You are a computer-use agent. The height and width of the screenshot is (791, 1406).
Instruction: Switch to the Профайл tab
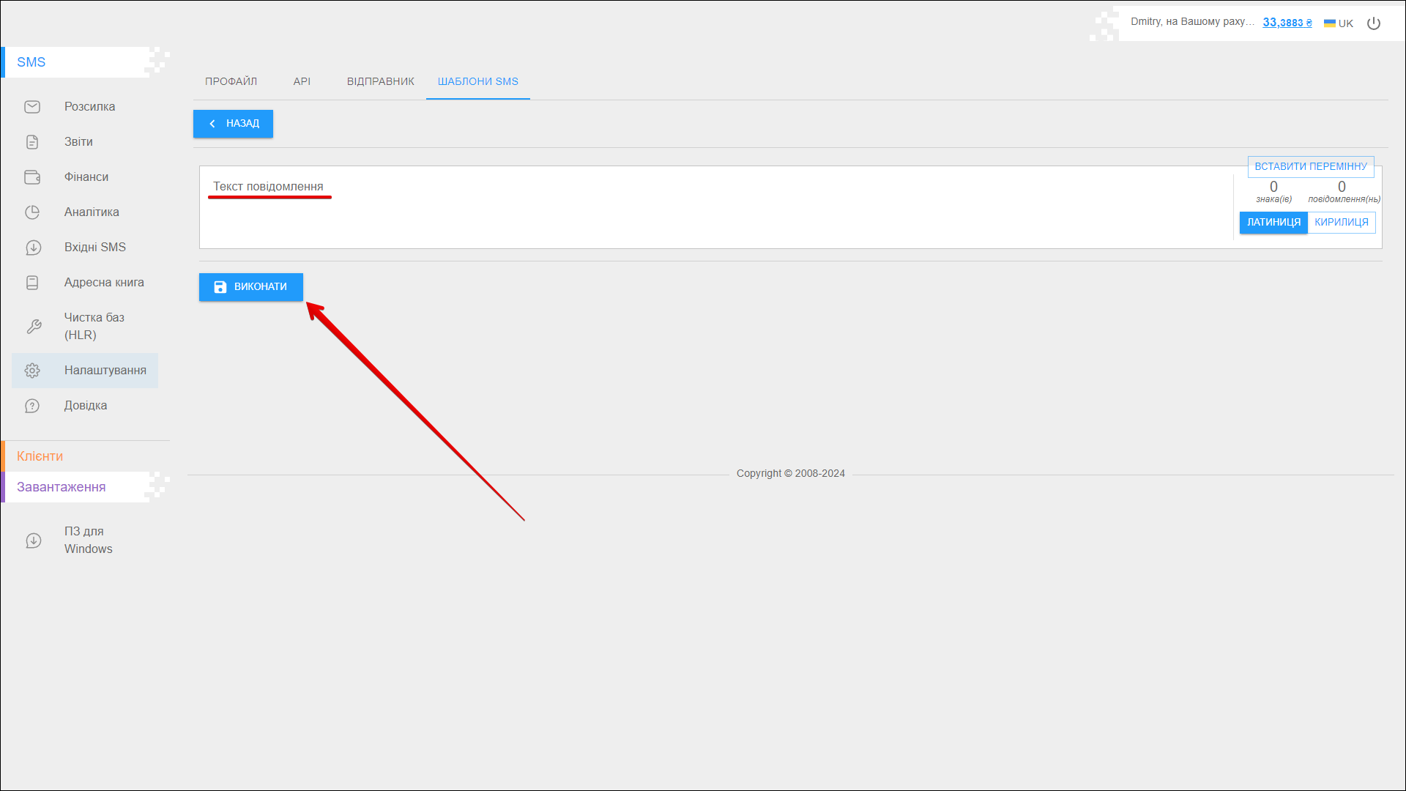(x=231, y=81)
